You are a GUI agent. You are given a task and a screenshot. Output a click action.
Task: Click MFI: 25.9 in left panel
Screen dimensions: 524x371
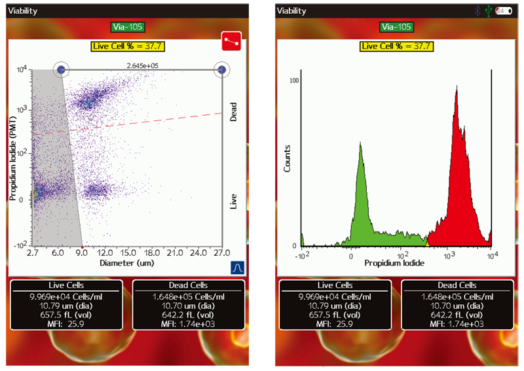[66, 324]
